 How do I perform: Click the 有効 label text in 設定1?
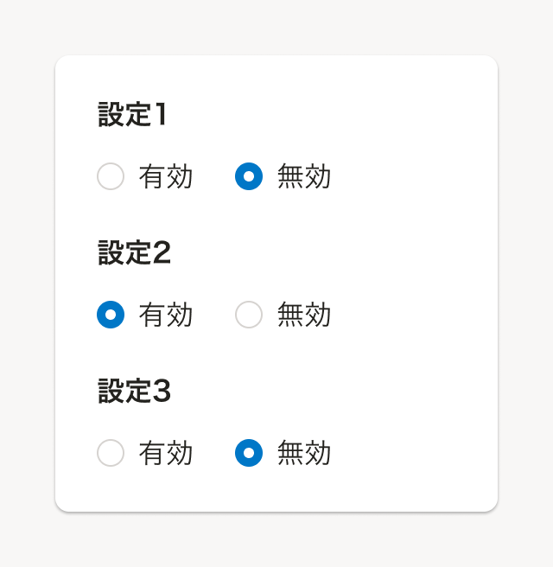click(x=166, y=176)
